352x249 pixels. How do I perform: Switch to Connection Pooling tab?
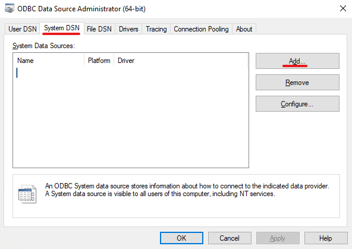click(201, 29)
